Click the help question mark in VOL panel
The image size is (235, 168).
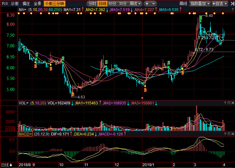pos(225,103)
